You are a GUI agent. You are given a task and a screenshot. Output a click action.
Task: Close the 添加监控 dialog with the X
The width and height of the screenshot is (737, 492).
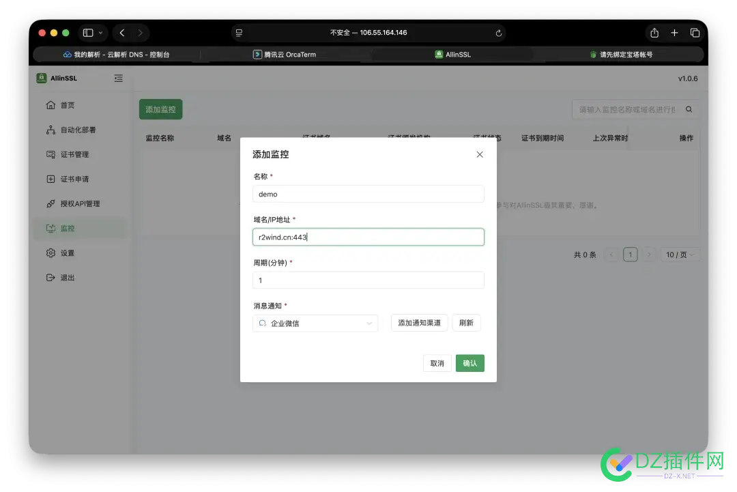coord(480,155)
